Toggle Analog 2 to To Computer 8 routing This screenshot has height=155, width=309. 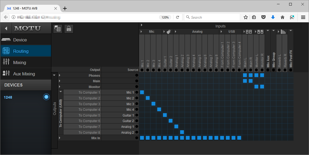pos(182,132)
